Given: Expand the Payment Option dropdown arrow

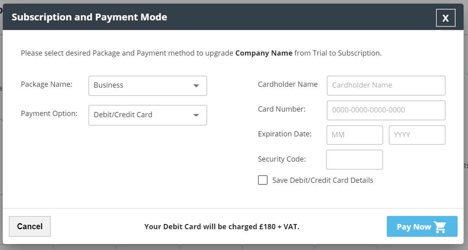Looking at the screenshot, I should point(196,115).
